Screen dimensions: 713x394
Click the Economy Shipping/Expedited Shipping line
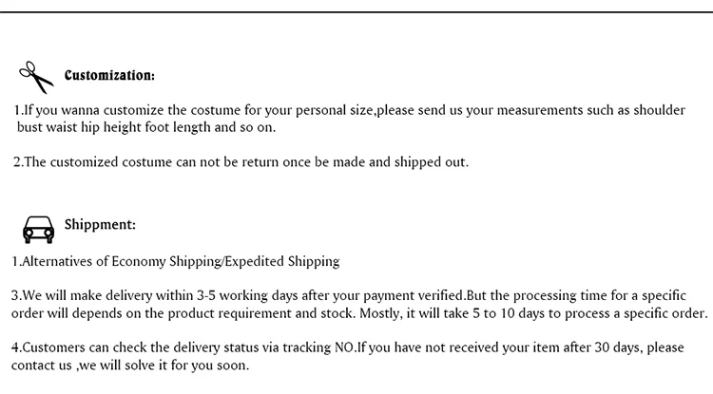pos(176,261)
